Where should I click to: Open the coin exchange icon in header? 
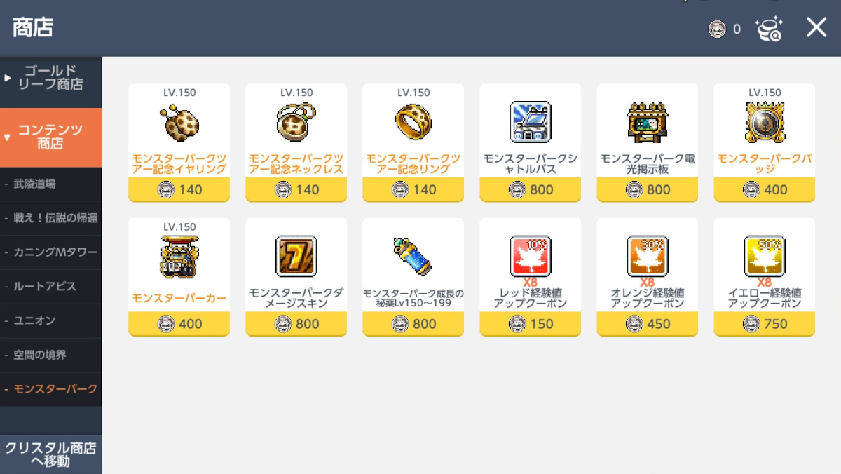[x=769, y=29]
